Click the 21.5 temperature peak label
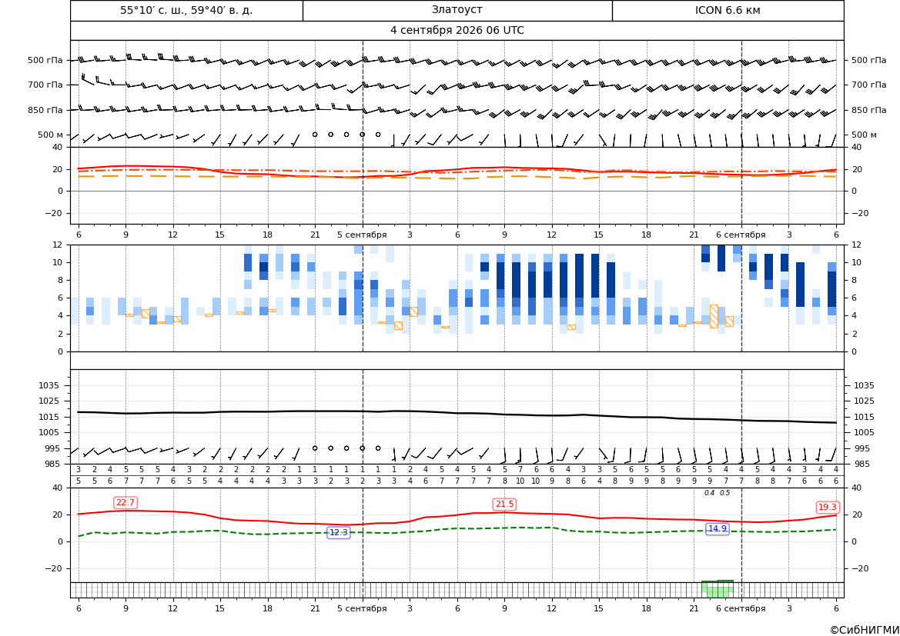Screen dimensions: 900x636 pyautogui.click(x=504, y=504)
